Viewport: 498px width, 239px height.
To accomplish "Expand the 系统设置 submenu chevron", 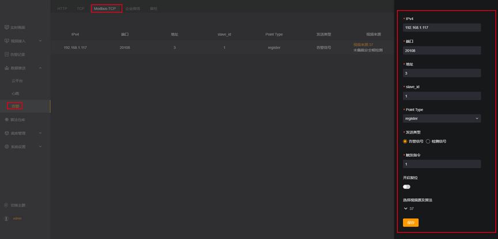I will [x=40, y=147].
